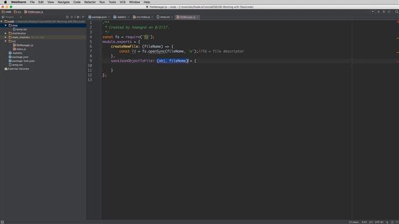
Task: Open the Run menu
Action: [102, 2]
